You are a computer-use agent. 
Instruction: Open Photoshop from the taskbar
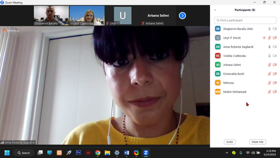point(78,153)
